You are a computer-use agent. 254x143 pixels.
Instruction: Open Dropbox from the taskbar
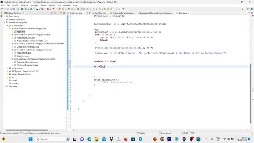(x=111, y=139)
